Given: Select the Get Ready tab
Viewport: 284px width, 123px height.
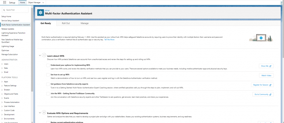Looking at the screenshot, I should click(46, 23).
